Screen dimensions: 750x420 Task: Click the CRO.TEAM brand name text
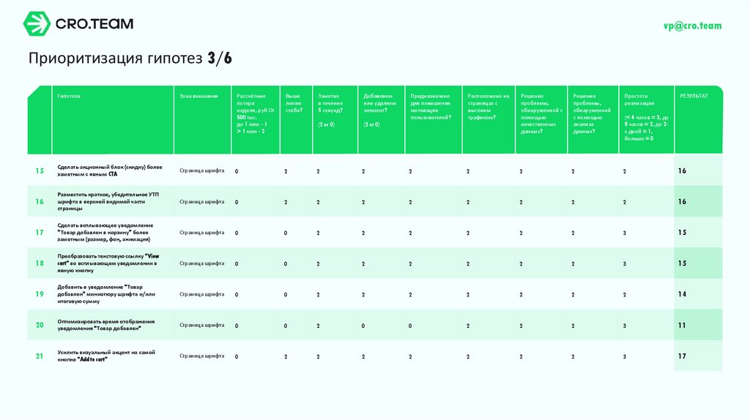pyautogui.click(x=94, y=23)
